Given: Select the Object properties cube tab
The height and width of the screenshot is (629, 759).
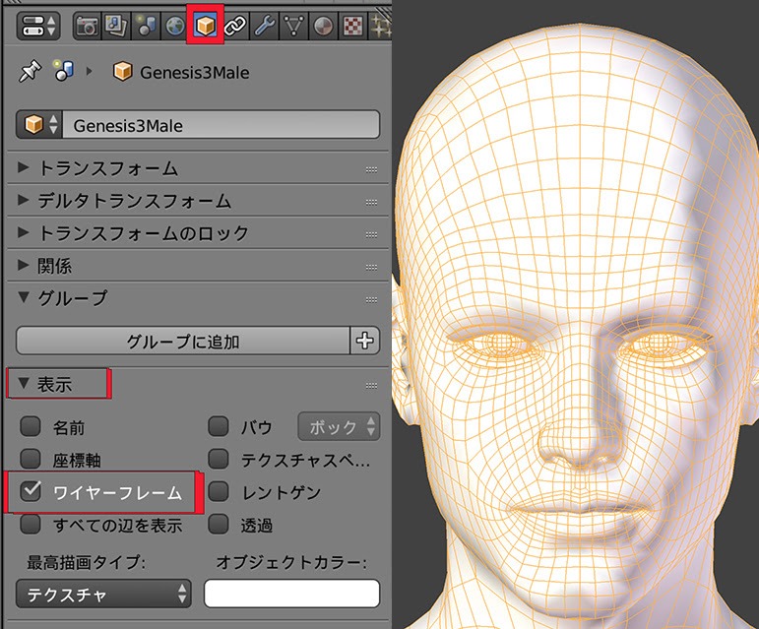Looking at the screenshot, I should tap(205, 24).
